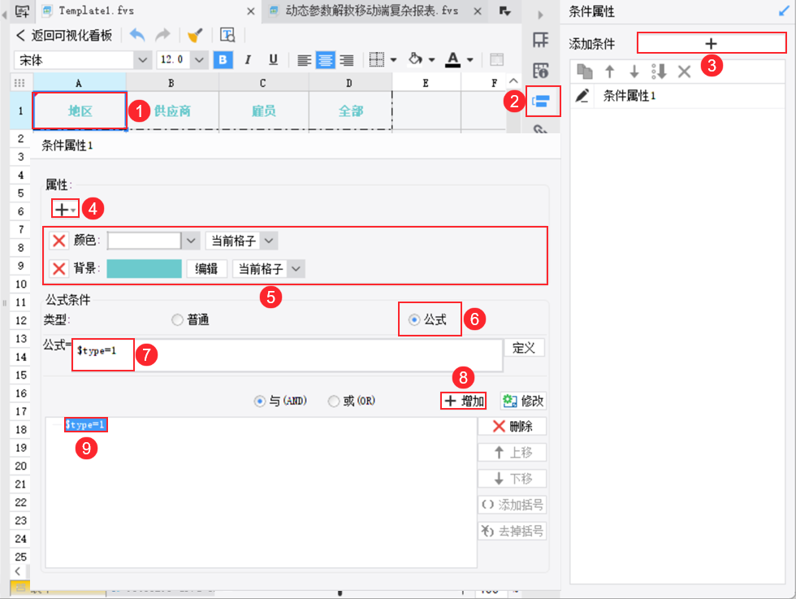Close the Template1.fvs tab
Viewport: 796px width, 599px height.
point(251,11)
